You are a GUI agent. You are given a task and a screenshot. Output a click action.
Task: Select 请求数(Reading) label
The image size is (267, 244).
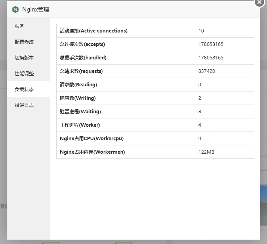click(x=78, y=85)
